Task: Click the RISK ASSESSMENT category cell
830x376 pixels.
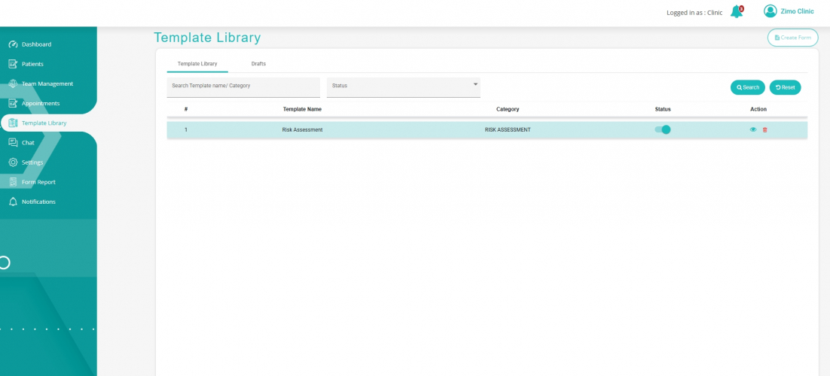Action: pyautogui.click(x=507, y=129)
